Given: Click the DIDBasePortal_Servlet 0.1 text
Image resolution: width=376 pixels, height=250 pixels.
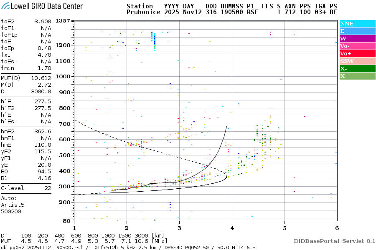Looking at the screenshot, I should (334, 241).
